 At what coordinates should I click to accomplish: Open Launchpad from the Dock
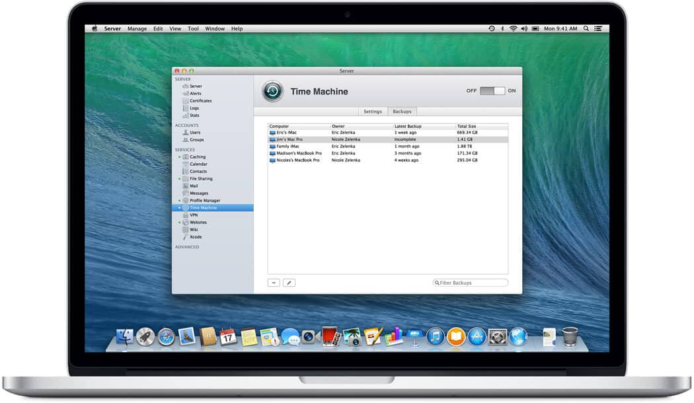pyautogui.click(x=145, y=337)
